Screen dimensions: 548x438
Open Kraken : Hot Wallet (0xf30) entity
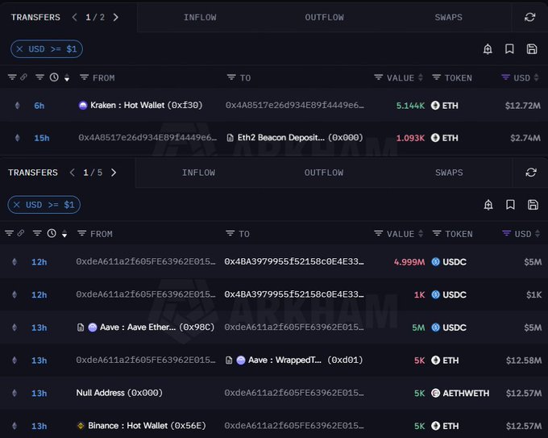coord(146,106)
